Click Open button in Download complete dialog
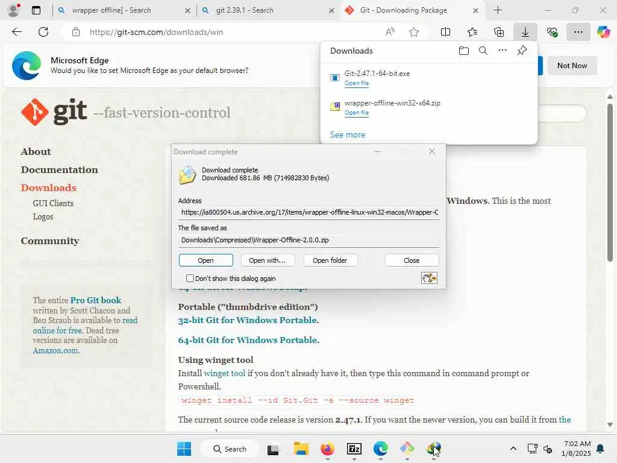 [x=206, y=260]
